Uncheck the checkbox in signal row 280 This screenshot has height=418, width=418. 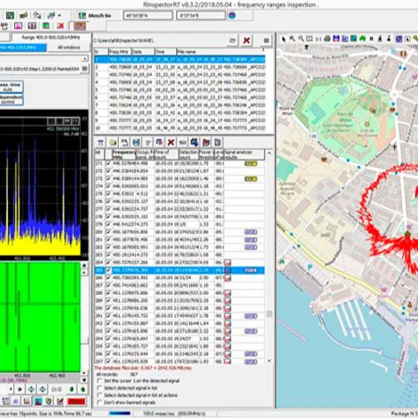pos(108,232)
